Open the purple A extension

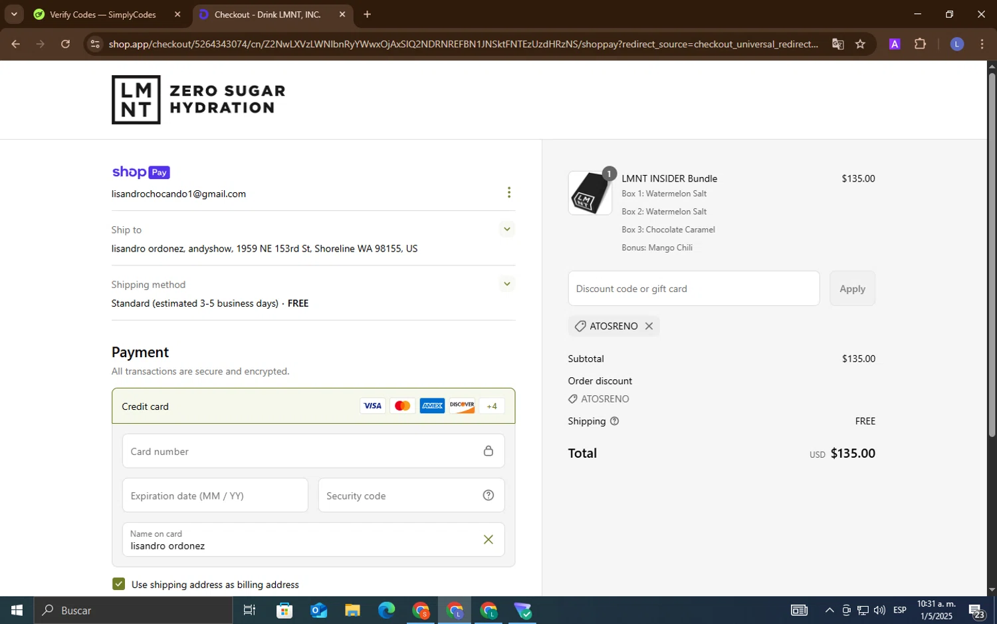click(x=895, y=45)
